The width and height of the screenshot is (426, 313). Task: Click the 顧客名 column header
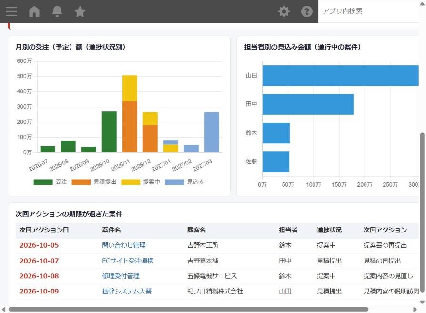pos(196,230)
